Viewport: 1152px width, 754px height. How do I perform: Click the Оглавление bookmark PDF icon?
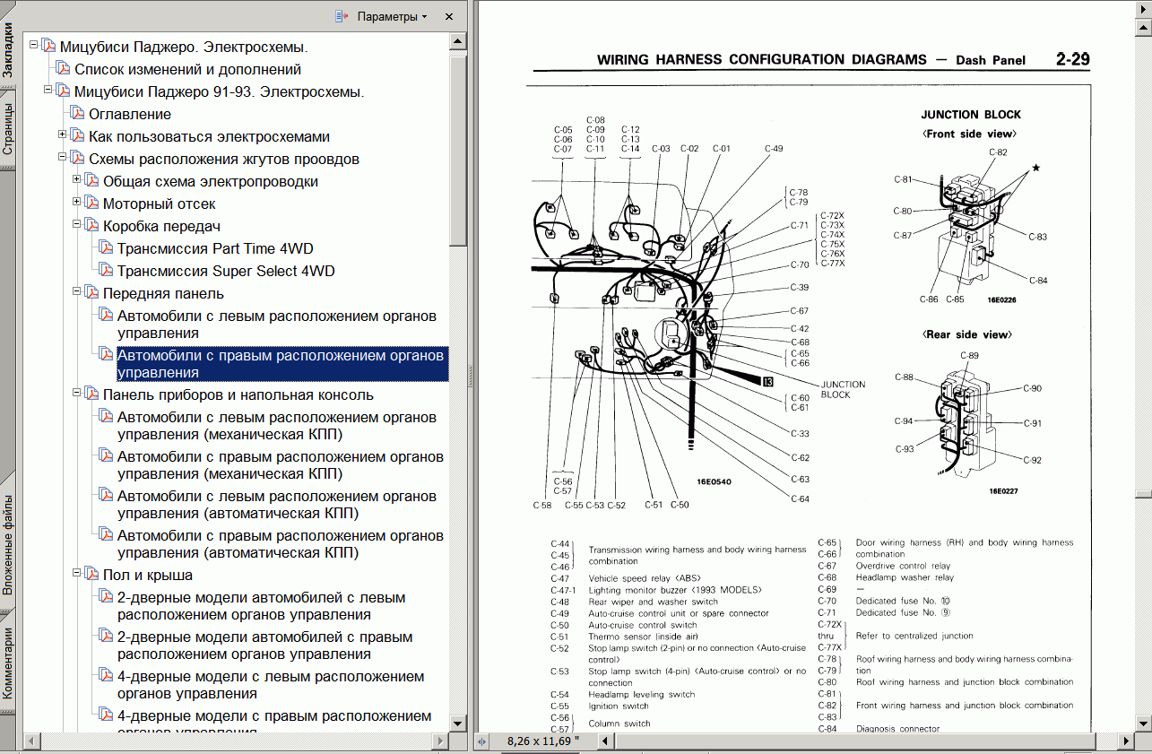[76, 114]
